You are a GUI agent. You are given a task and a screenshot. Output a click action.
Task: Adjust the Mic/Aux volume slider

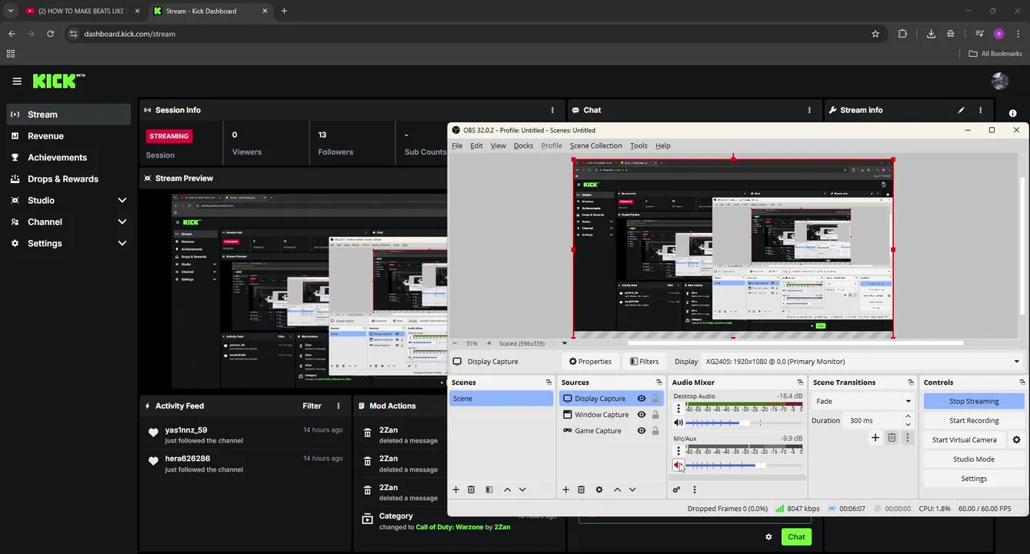pos(744,465)
